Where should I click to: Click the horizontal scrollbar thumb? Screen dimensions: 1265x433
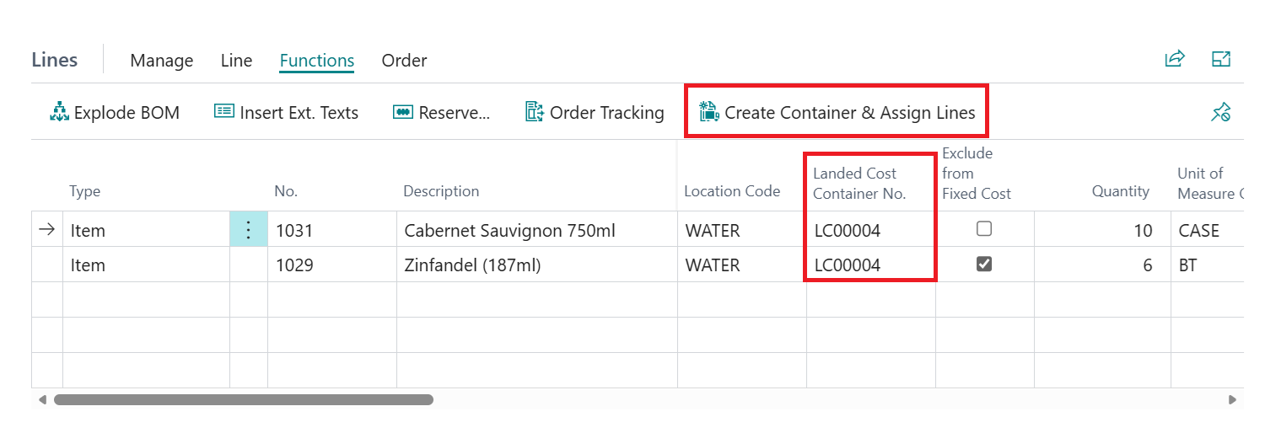244,400
